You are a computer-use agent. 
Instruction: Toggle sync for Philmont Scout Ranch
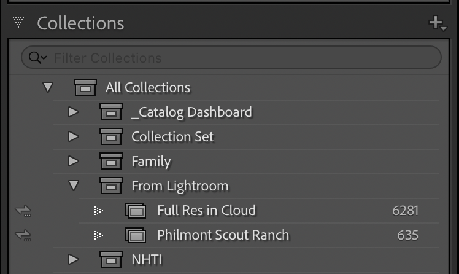23,235
